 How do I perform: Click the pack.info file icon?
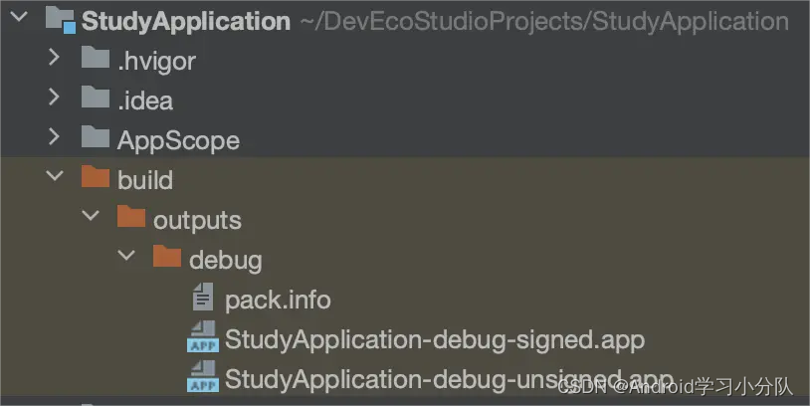[202, 299]
